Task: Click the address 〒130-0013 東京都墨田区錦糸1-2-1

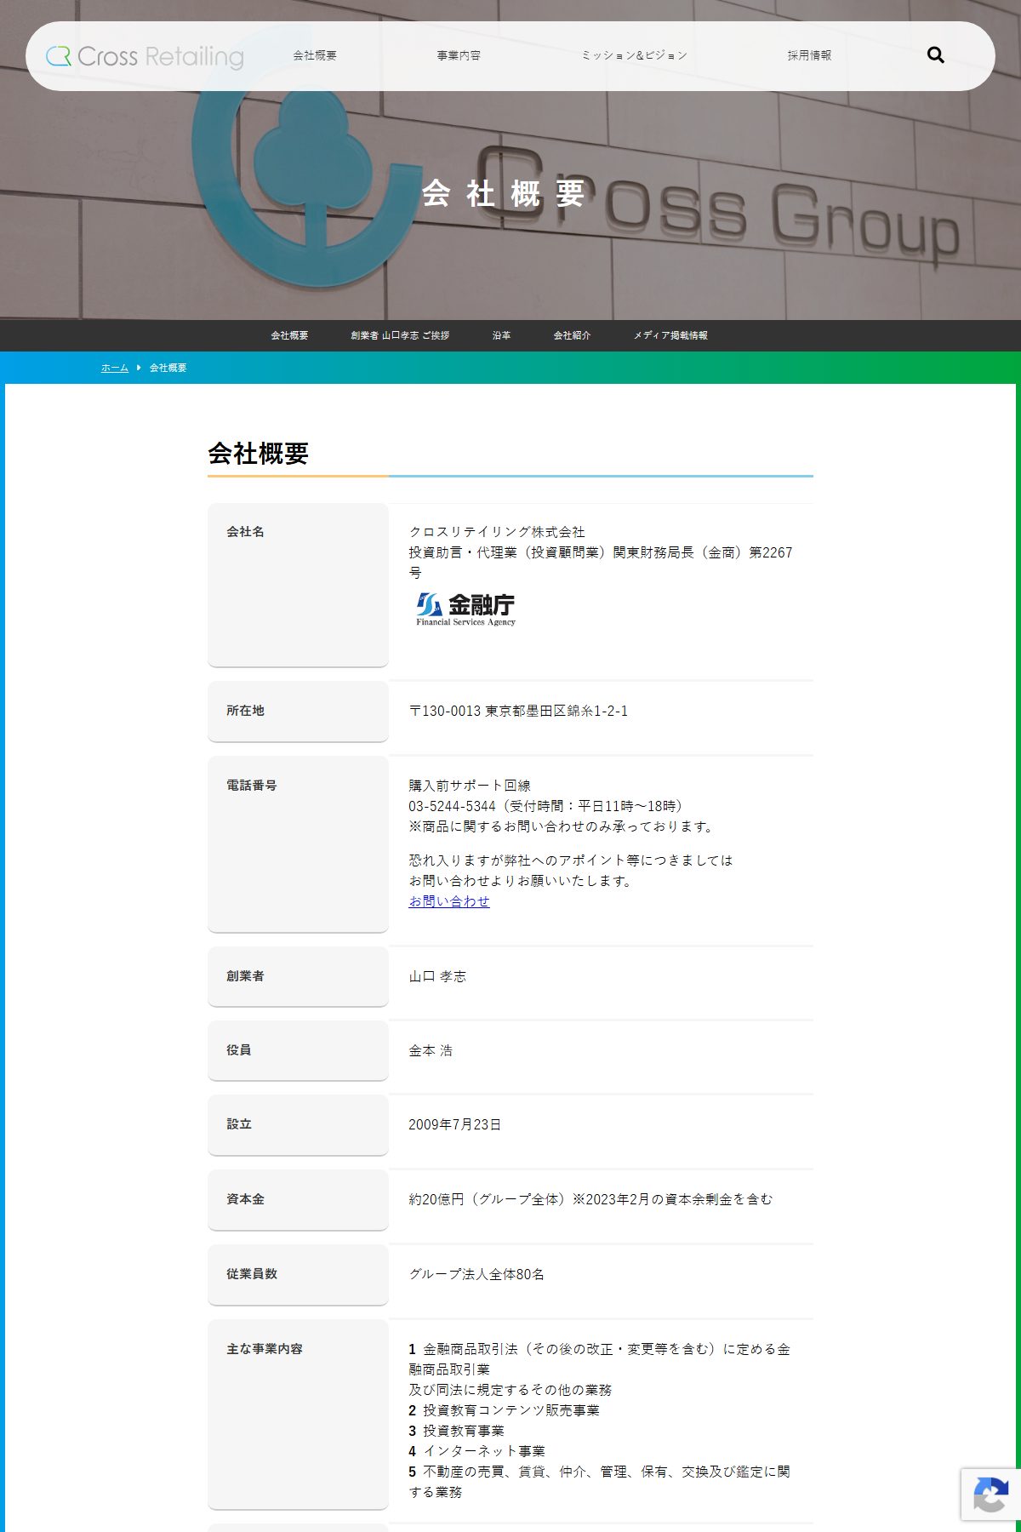Action: (518, 711)
